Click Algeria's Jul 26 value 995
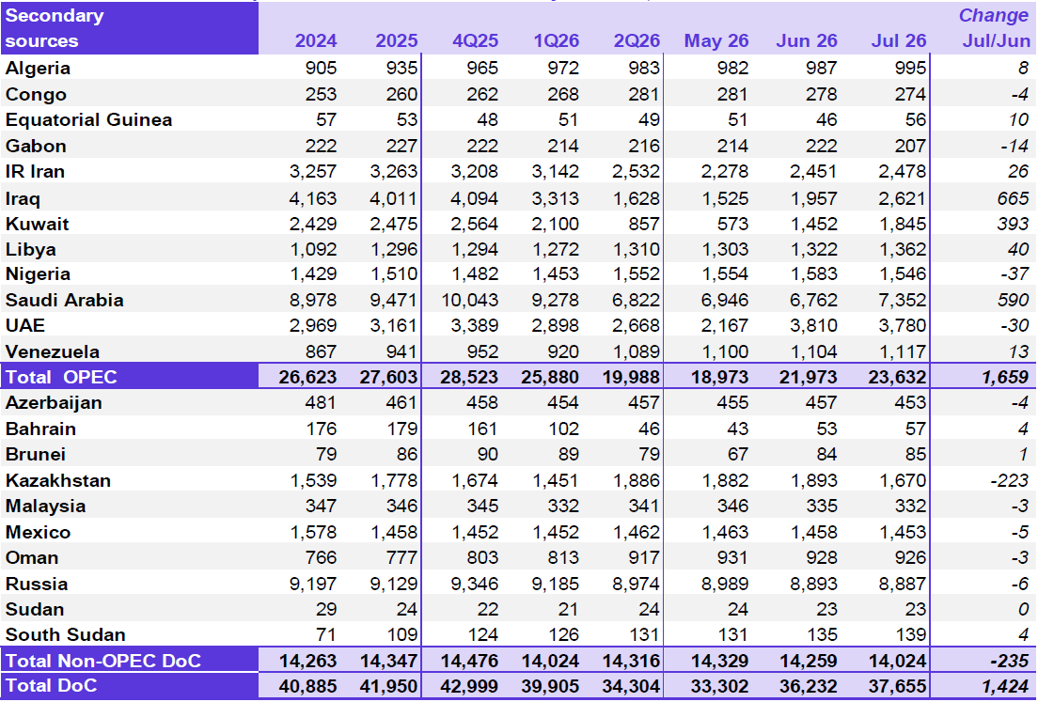 click(x=911, y=69)
